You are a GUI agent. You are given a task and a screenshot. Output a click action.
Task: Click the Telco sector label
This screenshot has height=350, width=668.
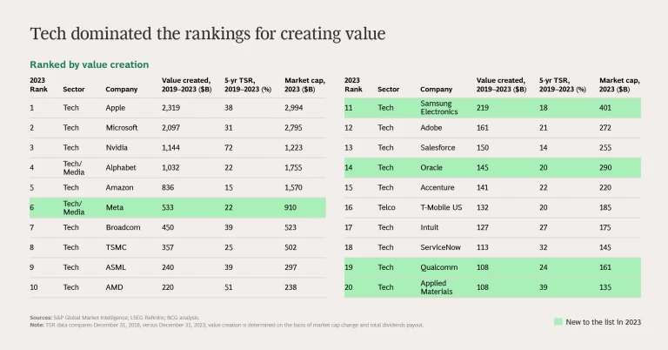point(387,207)
